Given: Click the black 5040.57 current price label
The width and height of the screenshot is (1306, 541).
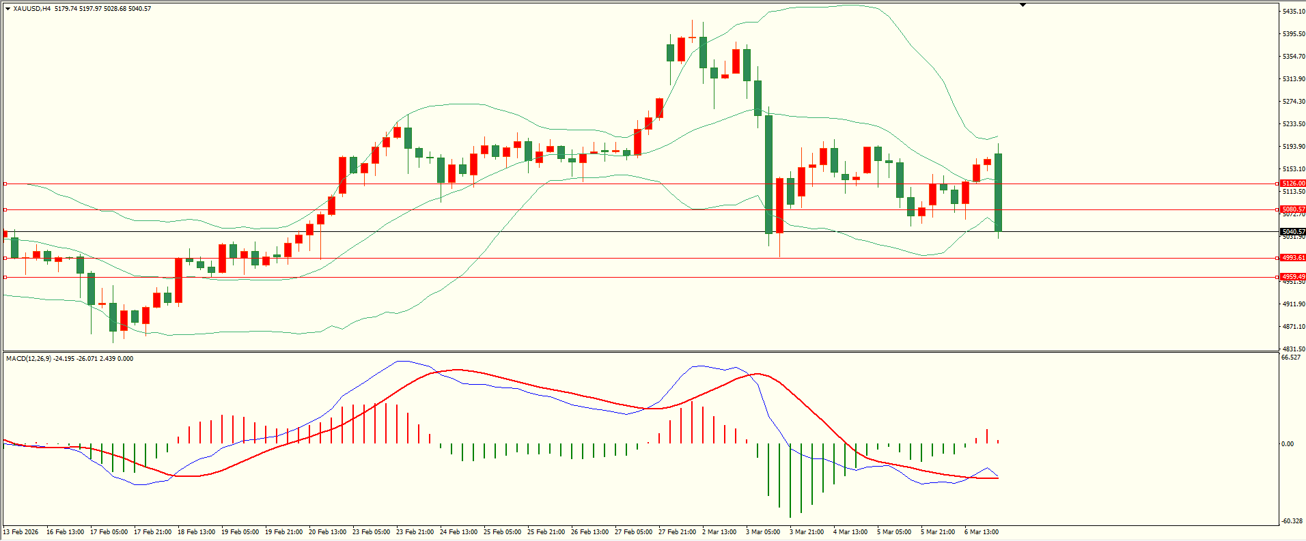Looking at the screenshot, I should pyautogui.click(x=1292, y=232).
